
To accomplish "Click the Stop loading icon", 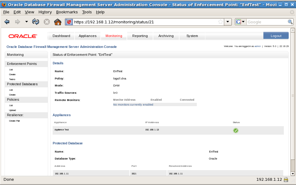I will pos(47,22).
